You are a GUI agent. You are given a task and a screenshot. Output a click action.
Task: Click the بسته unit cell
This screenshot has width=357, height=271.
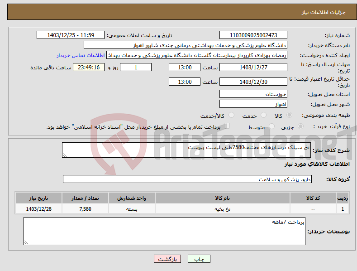(132, 209)
